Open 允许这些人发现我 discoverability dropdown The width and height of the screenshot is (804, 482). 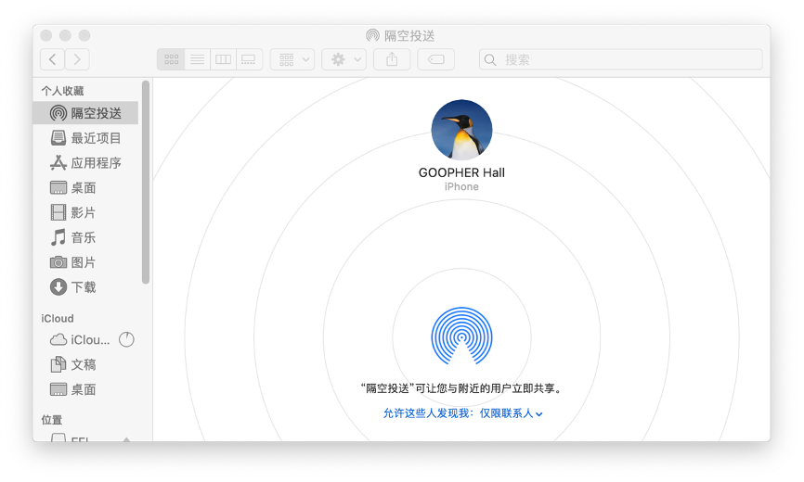point(462,412)
